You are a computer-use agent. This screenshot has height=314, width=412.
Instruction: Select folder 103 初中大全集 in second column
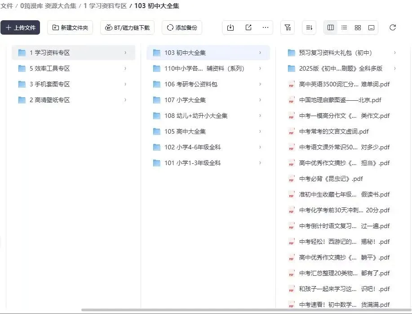coord(208,53)
